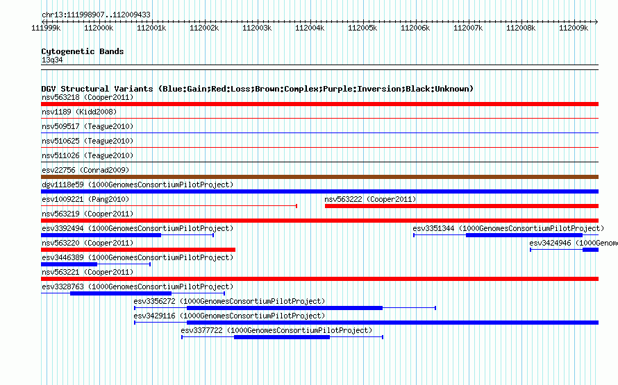Select the thin red line under nsv510625

pyautogui.click(x=319, y=147)
